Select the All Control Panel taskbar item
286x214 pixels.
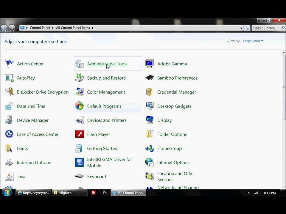(x=128, y=193)
